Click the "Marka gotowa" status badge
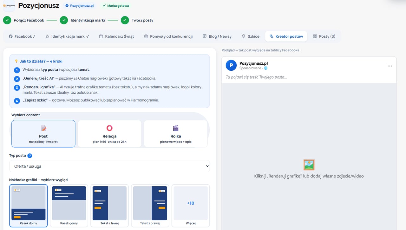 116,6
